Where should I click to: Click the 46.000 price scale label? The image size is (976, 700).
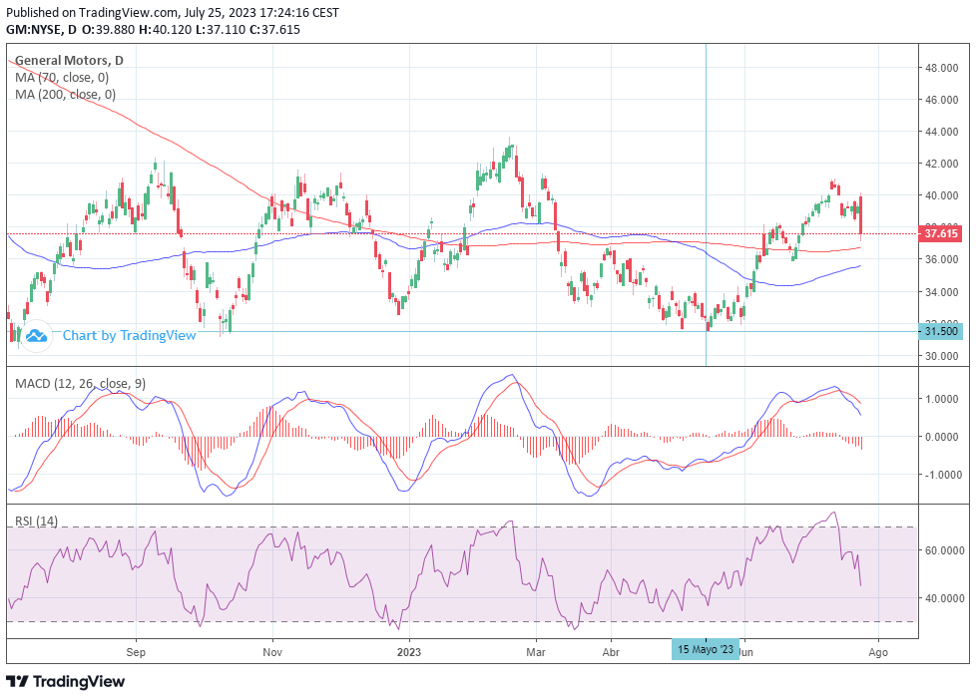(x=941, y=100)
